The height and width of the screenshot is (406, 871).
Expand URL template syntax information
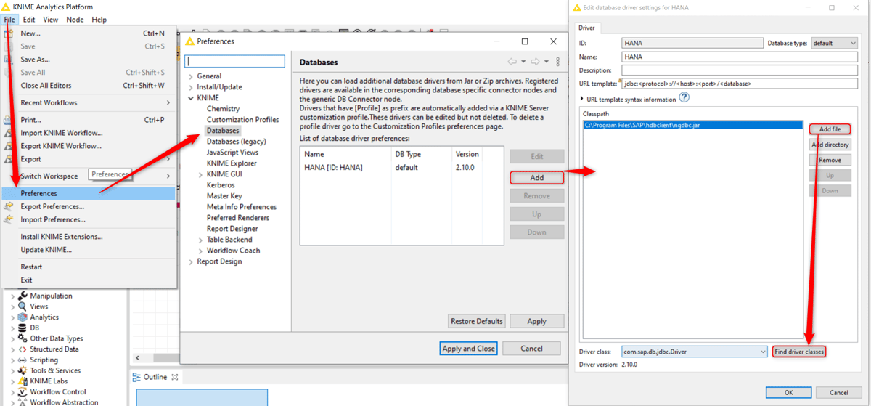(x=582, y=99)
